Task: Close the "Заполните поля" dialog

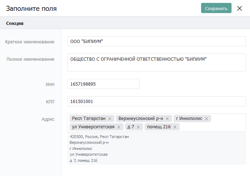Action: [x=239, y=8]
